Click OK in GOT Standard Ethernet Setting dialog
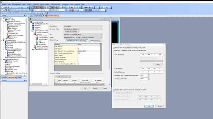 149,106
